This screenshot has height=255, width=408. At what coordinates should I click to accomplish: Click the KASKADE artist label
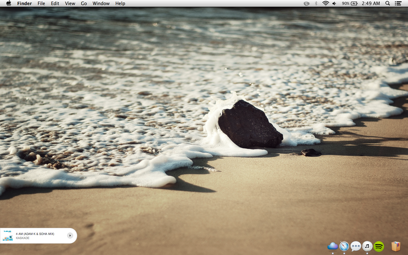pyautogui.click(x=23, y=238)
